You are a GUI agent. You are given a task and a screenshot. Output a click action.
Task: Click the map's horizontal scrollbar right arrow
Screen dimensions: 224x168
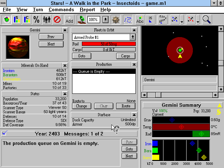(x=215, y=95)
